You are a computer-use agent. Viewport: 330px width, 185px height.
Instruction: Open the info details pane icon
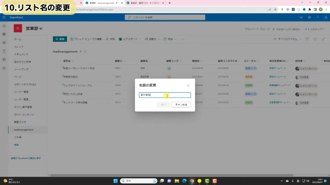(x=314, y=39)
